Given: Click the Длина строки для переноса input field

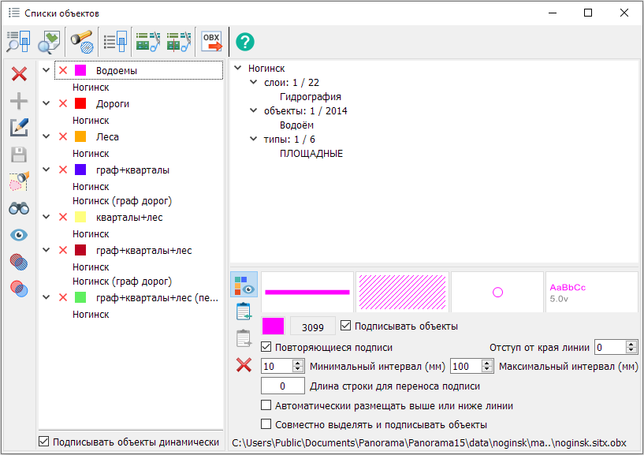Looking at the screenshot, I should [x=282, y=385].
